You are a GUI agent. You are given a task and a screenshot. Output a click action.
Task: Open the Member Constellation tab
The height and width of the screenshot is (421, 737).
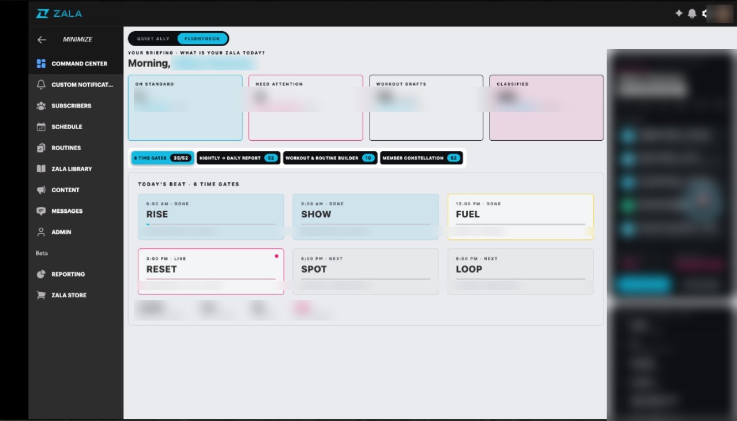[422, 158]
